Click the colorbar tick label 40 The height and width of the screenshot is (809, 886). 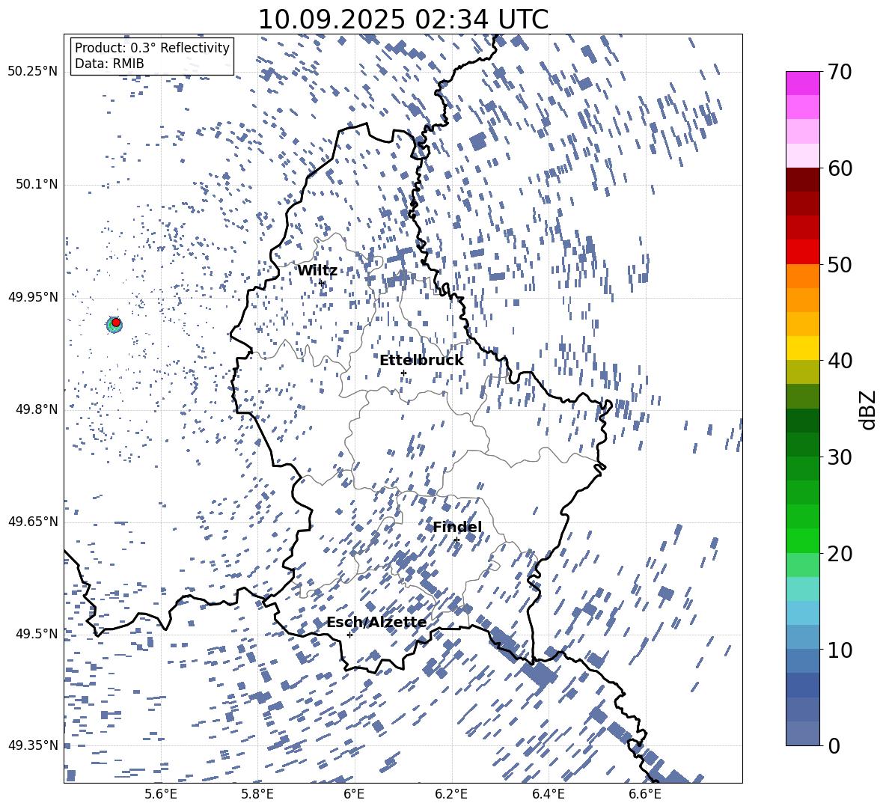(x=840, y=361)
